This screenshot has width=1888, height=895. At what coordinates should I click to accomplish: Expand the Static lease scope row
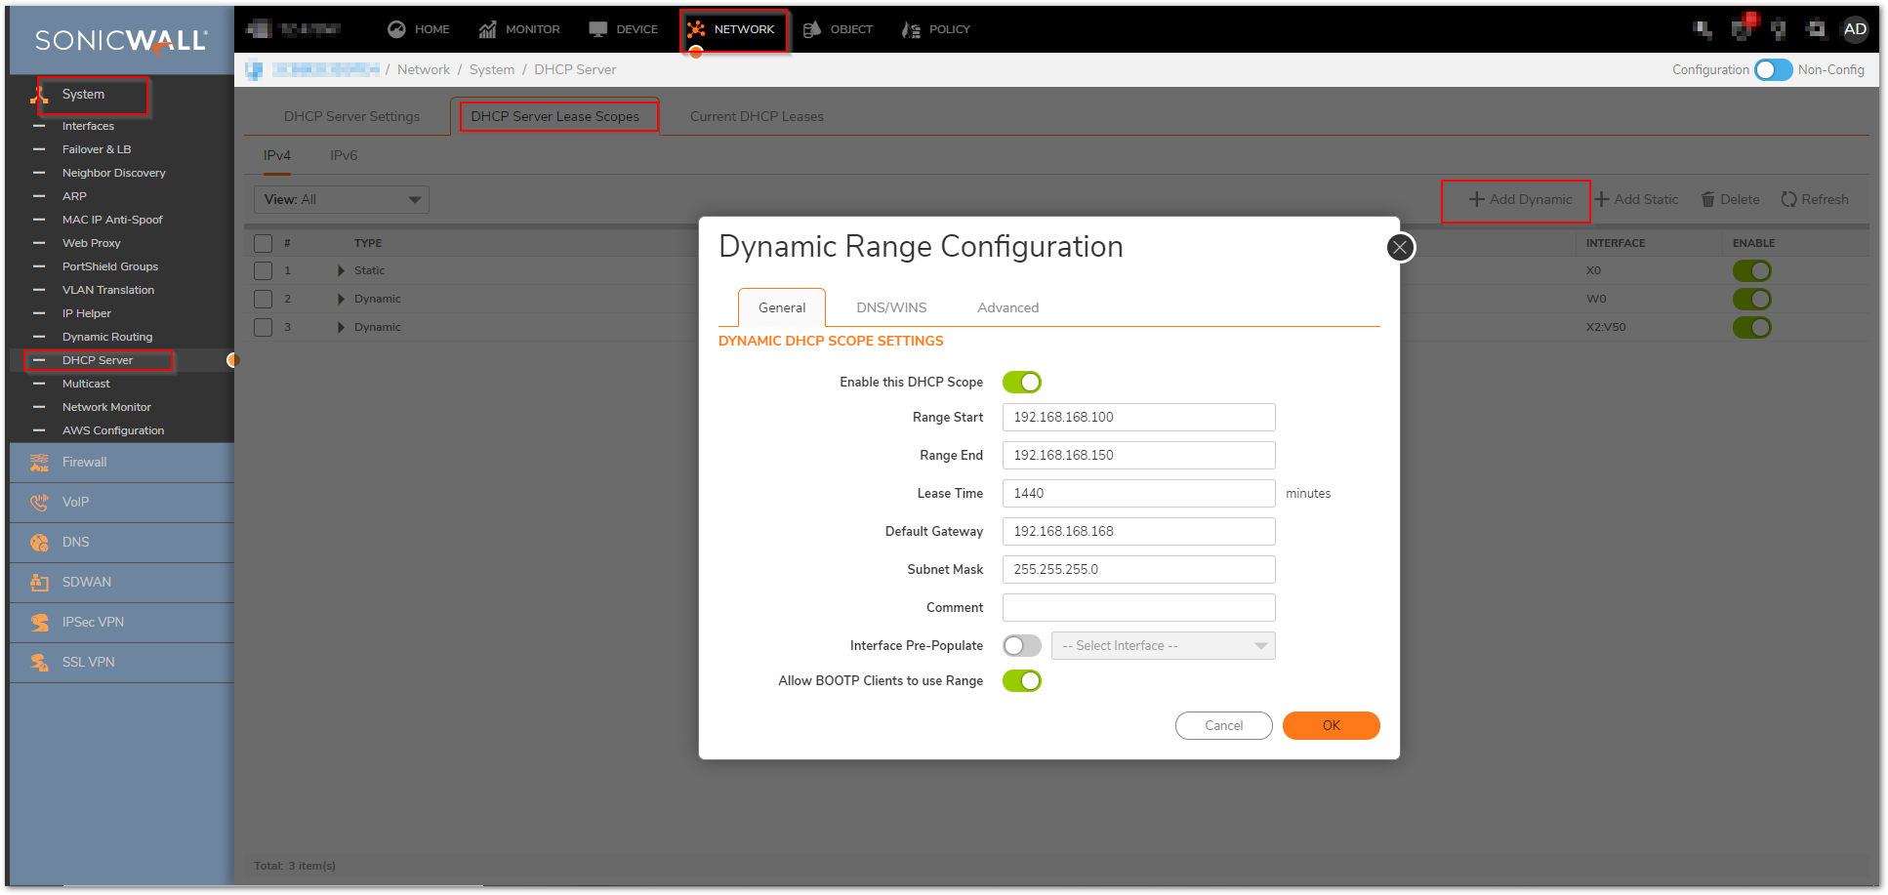[x=341, y=271]
